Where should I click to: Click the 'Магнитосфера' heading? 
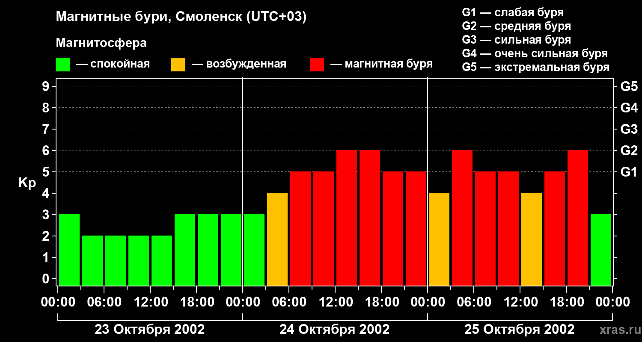click(x=101, y=43)
